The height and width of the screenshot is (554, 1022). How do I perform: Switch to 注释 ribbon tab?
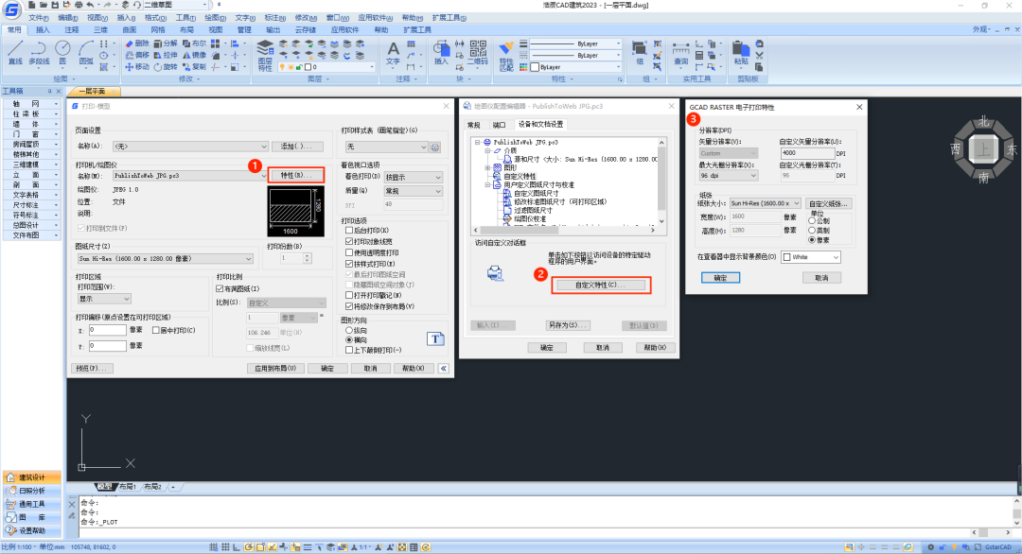click(x=71, y=30)
